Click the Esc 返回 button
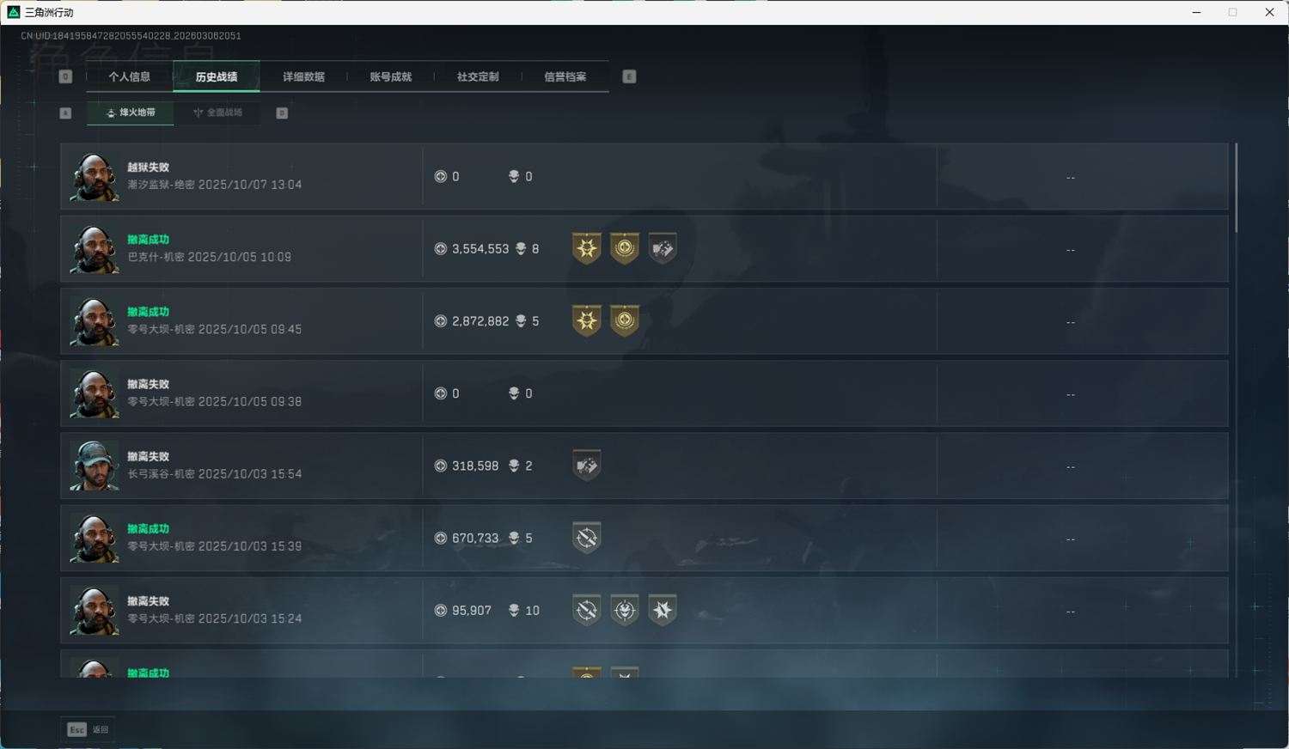Image resolution: width=1289 pixels, height=749 pixels. coord(88,729)
